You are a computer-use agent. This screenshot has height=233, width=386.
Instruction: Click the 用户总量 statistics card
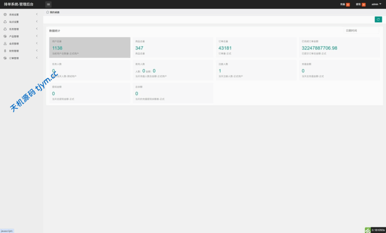point(90,47)
